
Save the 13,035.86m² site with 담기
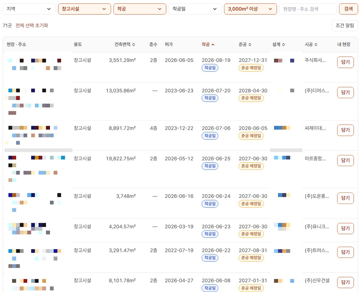[x=345, y=93]
